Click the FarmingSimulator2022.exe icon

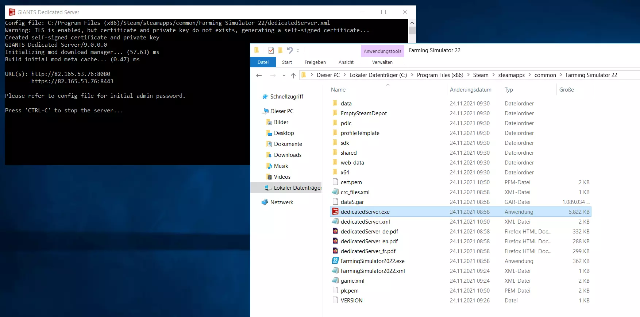pos(335,261)
